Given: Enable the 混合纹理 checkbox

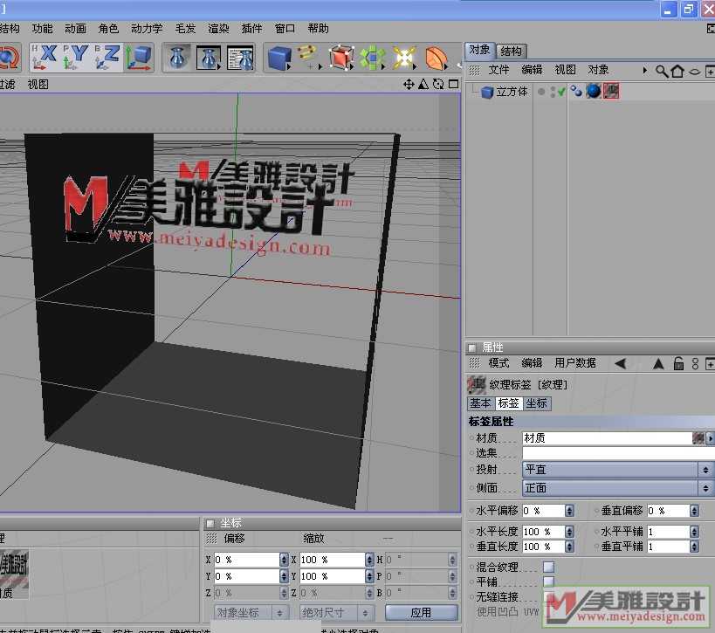Looking at the screenshot, I should pyautogui.click(x=549, y=568).
